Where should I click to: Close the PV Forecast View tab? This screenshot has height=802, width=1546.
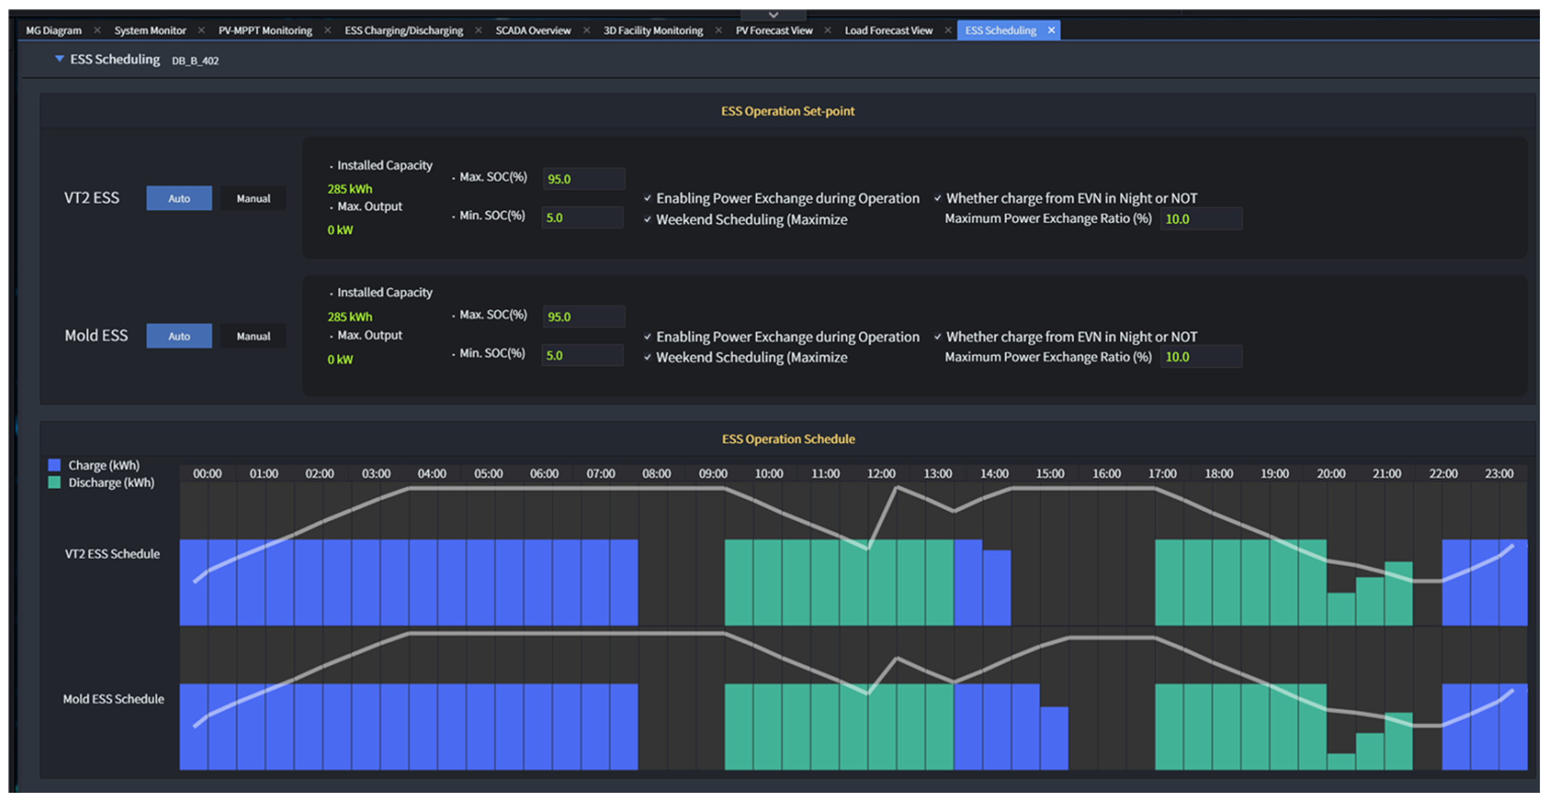pyautogui.click(x=827, y=30)
